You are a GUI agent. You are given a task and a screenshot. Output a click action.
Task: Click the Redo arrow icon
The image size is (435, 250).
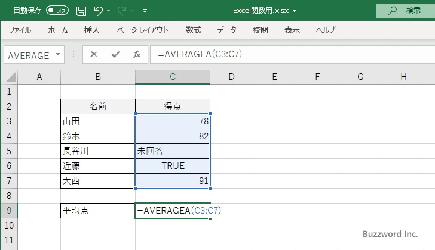point(122,11)
